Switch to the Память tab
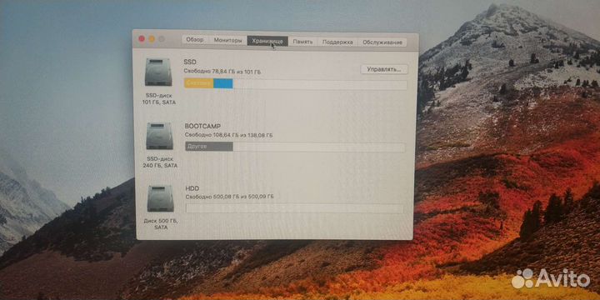Screen dimensions: 600x300 pos(302,42)
